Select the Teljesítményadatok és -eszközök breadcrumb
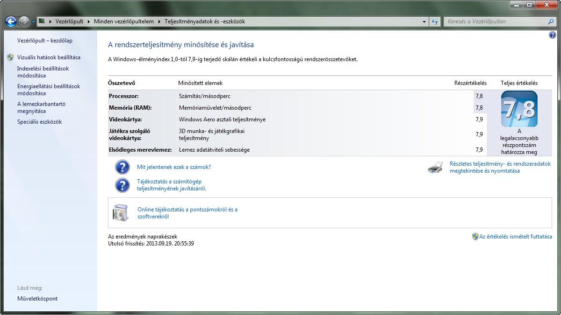561x315 pixels. (205, 21)
